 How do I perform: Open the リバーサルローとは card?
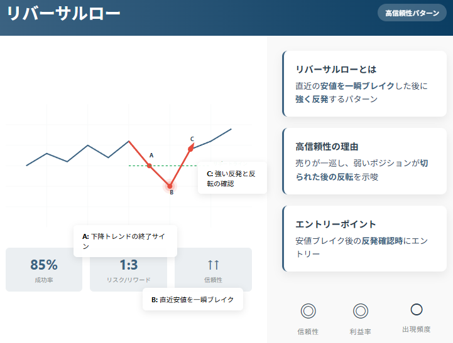pyautogui.click(x=365, y=83)
